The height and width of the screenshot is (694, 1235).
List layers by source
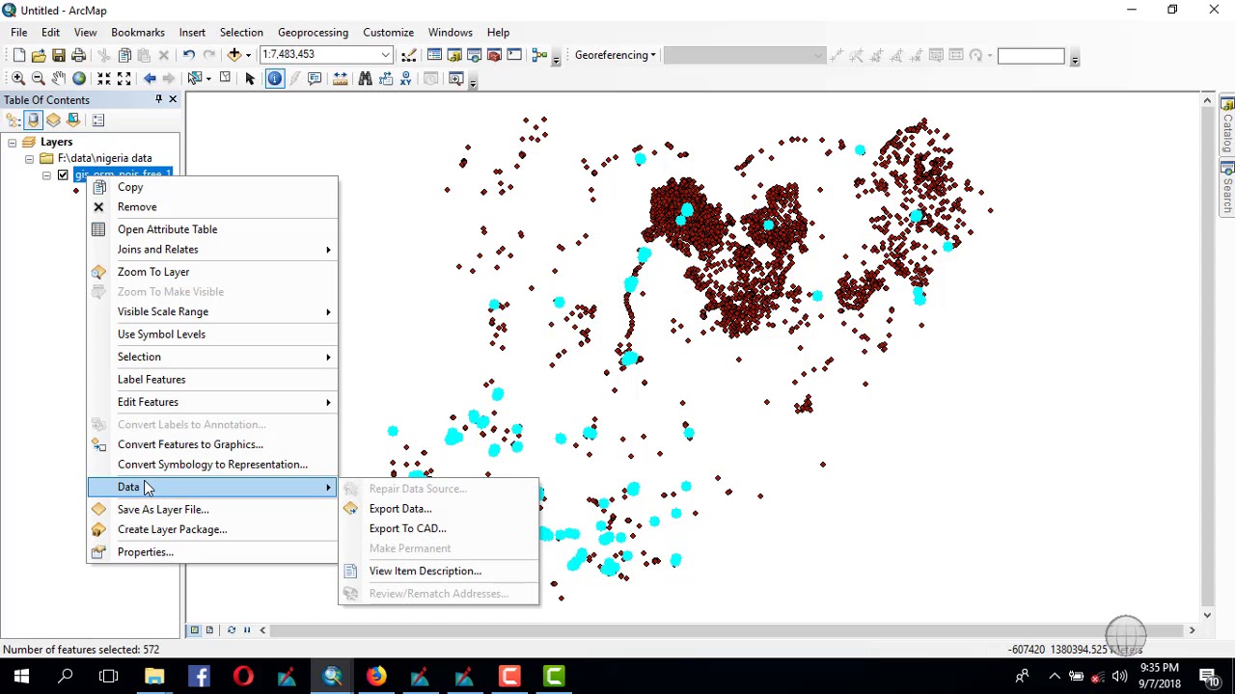click(33, 120)
